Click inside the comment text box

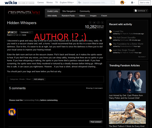coord(60,114)
